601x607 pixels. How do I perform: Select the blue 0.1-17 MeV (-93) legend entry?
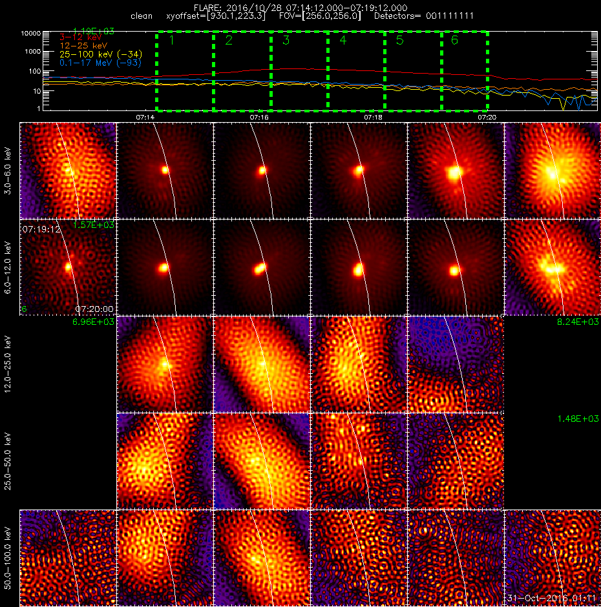pos(100,63)
